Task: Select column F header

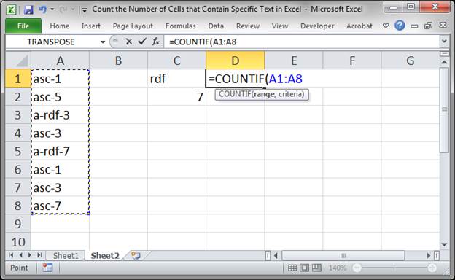Action: 352,61
